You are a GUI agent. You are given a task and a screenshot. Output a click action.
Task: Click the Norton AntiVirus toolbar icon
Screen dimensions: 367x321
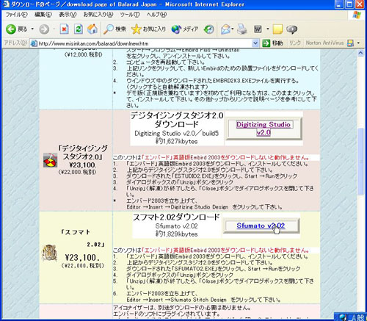[350, 43]
